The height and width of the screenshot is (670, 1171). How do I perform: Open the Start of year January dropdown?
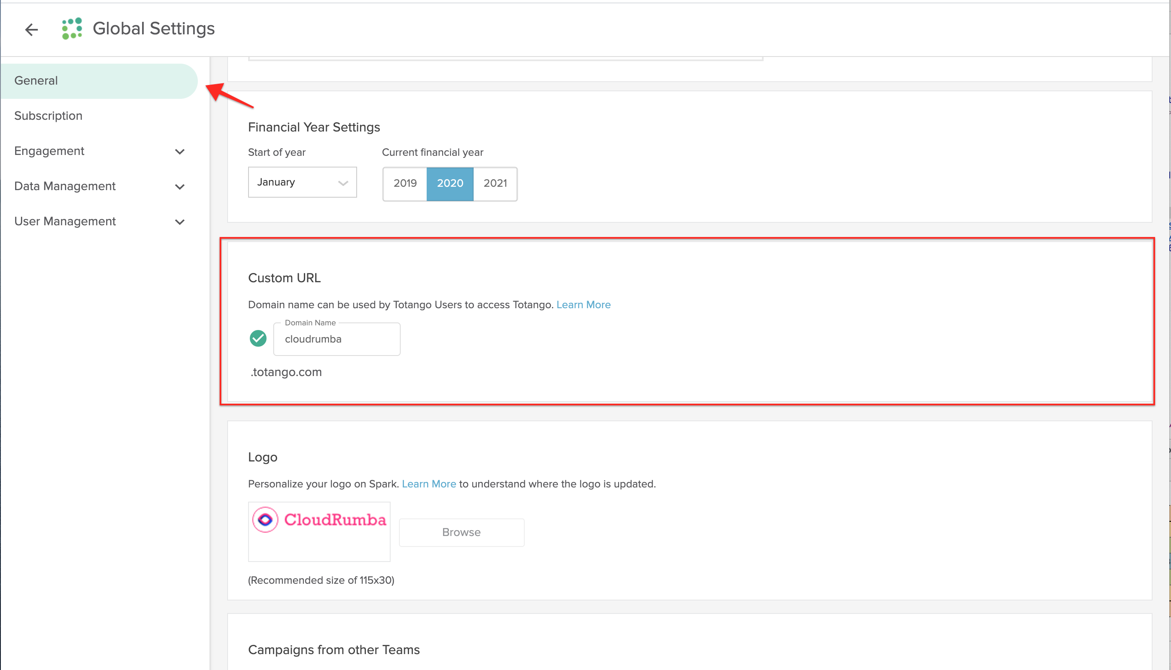(302, 182)
